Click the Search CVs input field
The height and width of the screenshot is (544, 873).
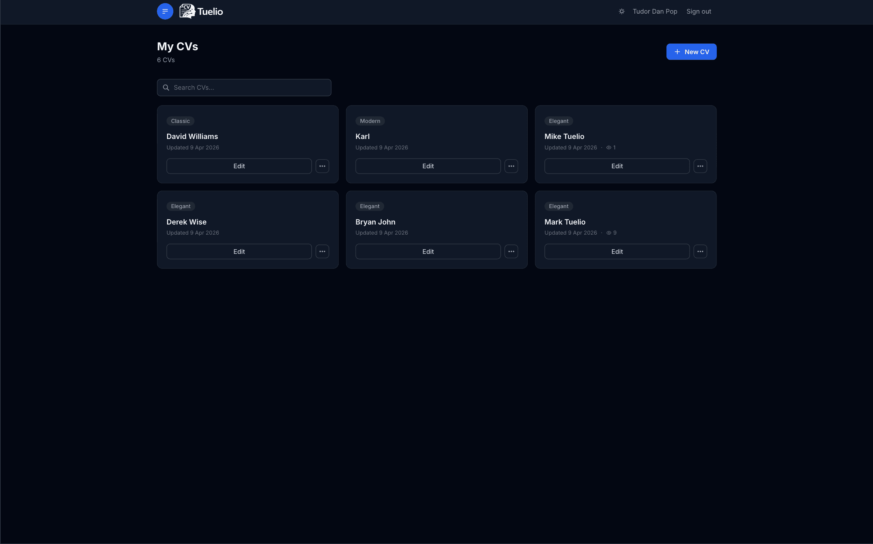(244, 87)
